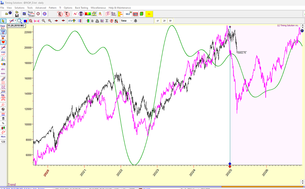The image size is (305, 189).
Task: Select the arrow pointer tool
Action: pos(3,21)
